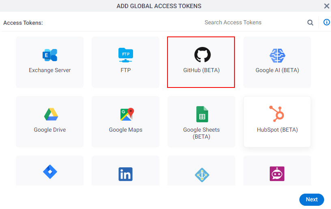Pick the purple chatbot robot icon
Image resolution: width=331 pixels, height=209 pixels.
pos(277,174)
